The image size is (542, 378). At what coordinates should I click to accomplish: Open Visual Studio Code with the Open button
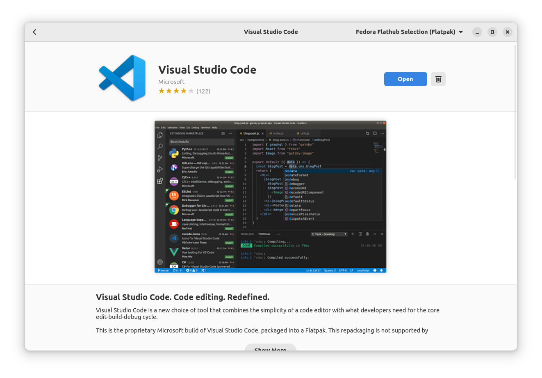point(405,79)
